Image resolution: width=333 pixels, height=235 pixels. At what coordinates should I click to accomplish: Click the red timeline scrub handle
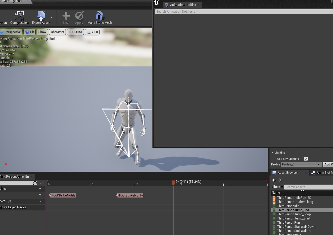[173, 183]
